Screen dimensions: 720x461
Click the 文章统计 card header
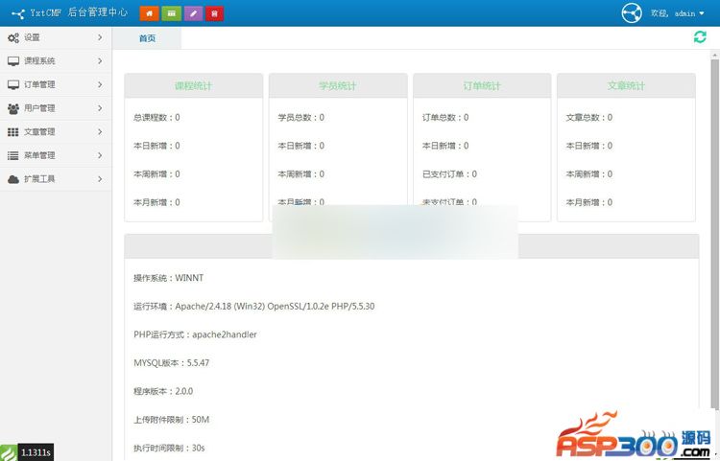pos(626,85)
